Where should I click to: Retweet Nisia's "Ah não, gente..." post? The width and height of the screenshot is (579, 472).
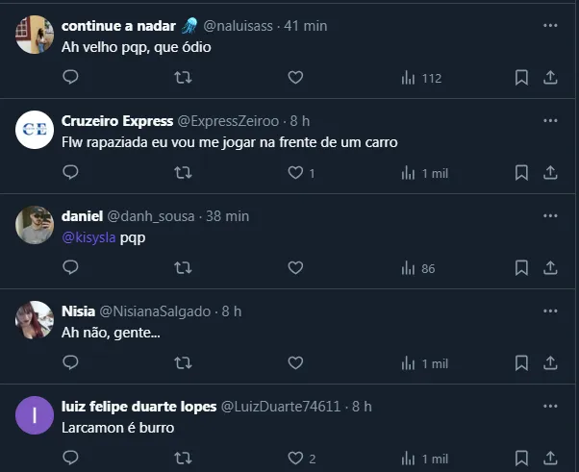183,363
